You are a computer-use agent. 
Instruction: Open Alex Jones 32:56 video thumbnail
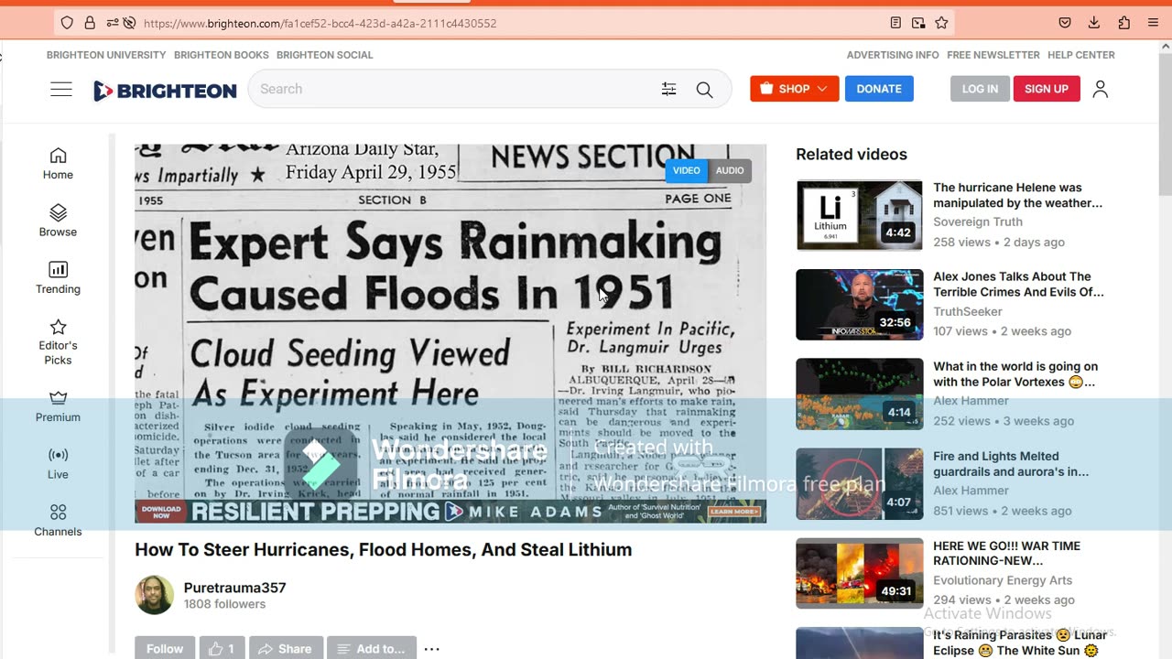point(860,305)
